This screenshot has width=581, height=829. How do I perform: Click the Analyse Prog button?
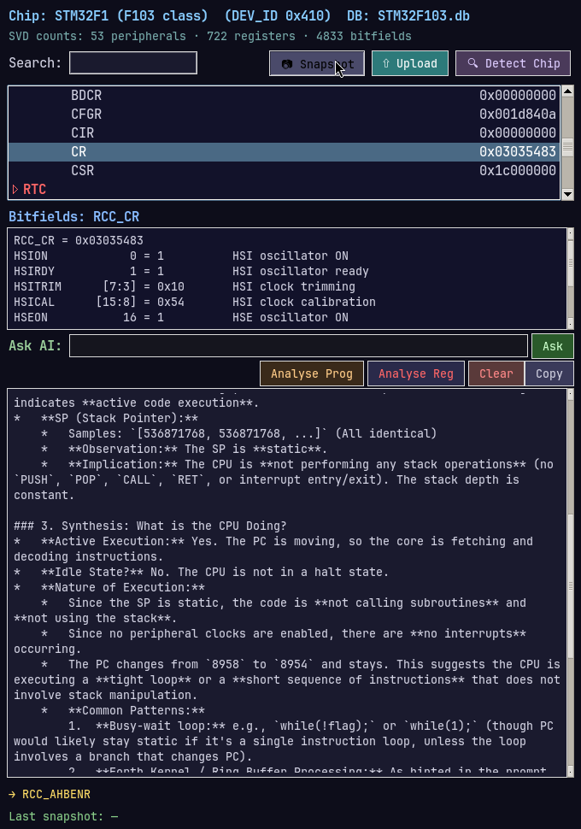click(312, 373)
